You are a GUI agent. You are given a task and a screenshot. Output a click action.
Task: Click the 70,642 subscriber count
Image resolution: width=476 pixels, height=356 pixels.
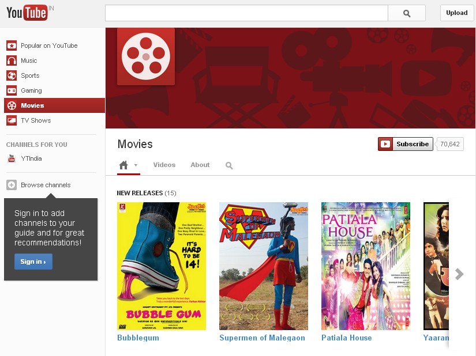(450, 144)
